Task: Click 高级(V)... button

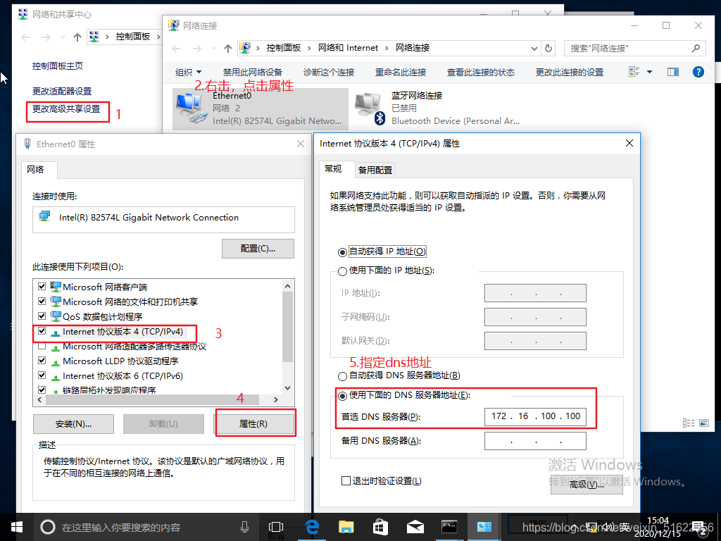Action: [x=587, y=485]
